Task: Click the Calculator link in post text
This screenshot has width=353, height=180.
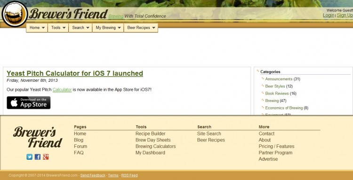Action: [x=62, y=90]
